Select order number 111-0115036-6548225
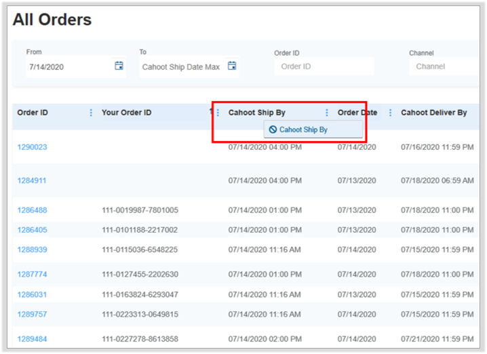The width and height of the screenshot is (487, 354). (x=140, y=250)
